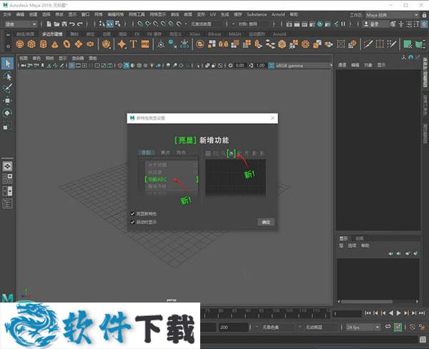Open the Arnold menu in menu bar
This screenshot has height=349, width=429.
tap(279, 14)
